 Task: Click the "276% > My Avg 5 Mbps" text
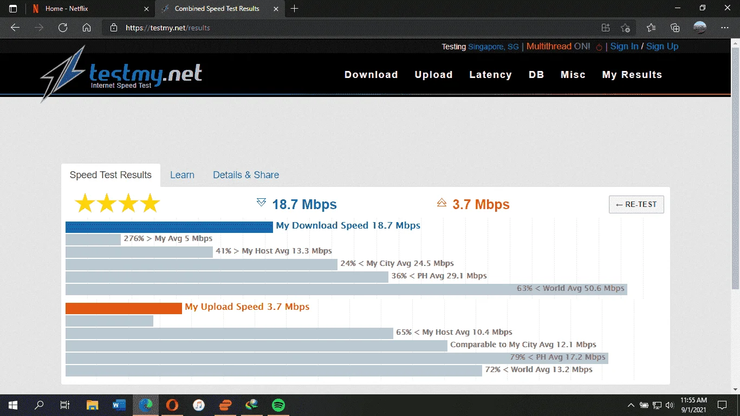[x=168, y=238]
